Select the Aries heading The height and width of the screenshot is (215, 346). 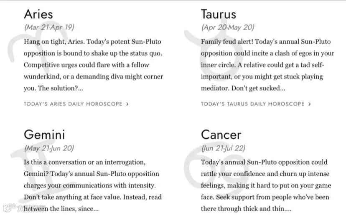[38, 14]
